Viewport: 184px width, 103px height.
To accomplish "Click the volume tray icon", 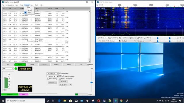I will click(166, 101).
